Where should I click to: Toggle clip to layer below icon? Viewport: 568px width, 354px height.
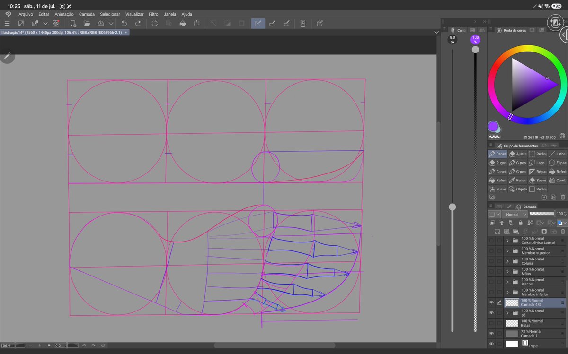pos(492,223)
